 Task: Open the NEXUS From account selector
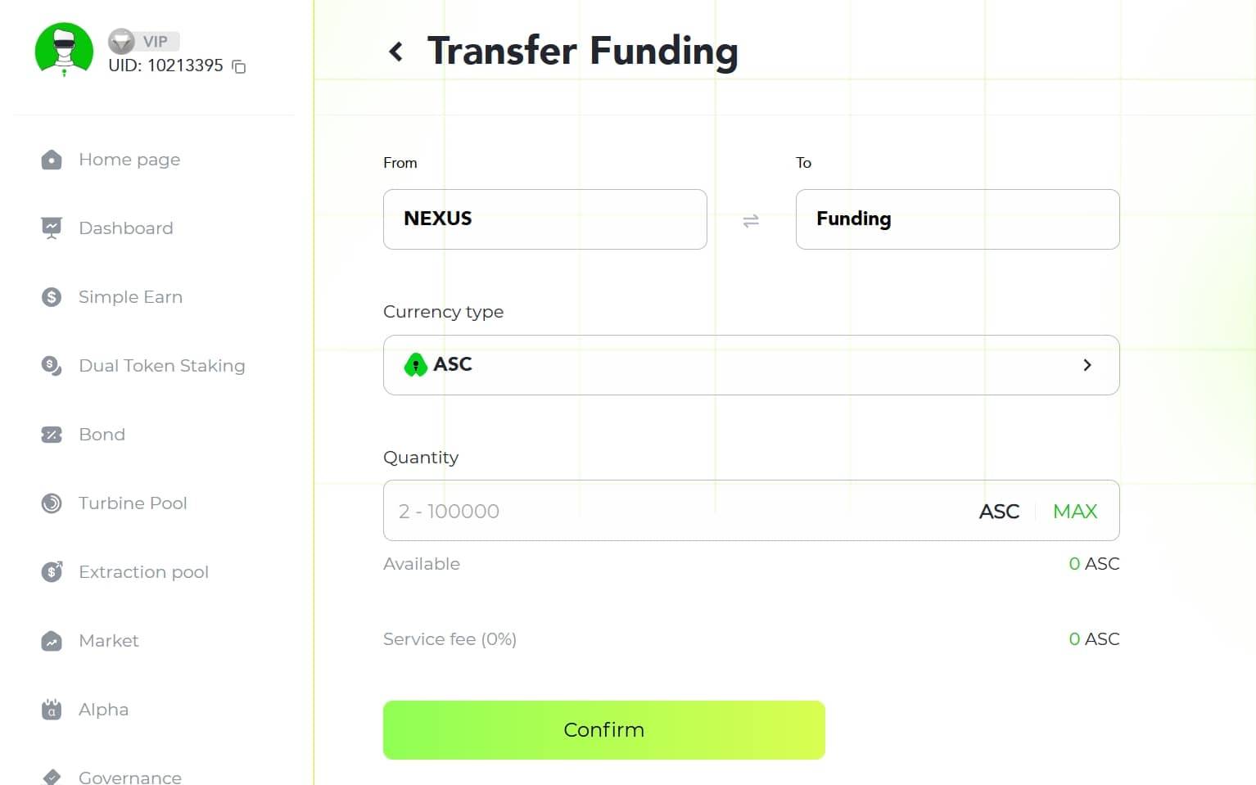pyautogui.click(x=544, y=219)
